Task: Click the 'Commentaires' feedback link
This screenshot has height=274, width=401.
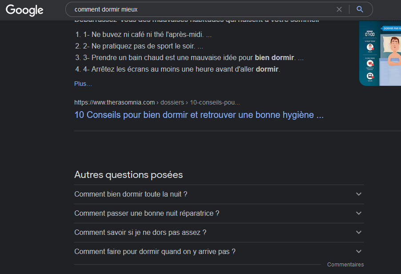Action: click(x=345, y=265)
